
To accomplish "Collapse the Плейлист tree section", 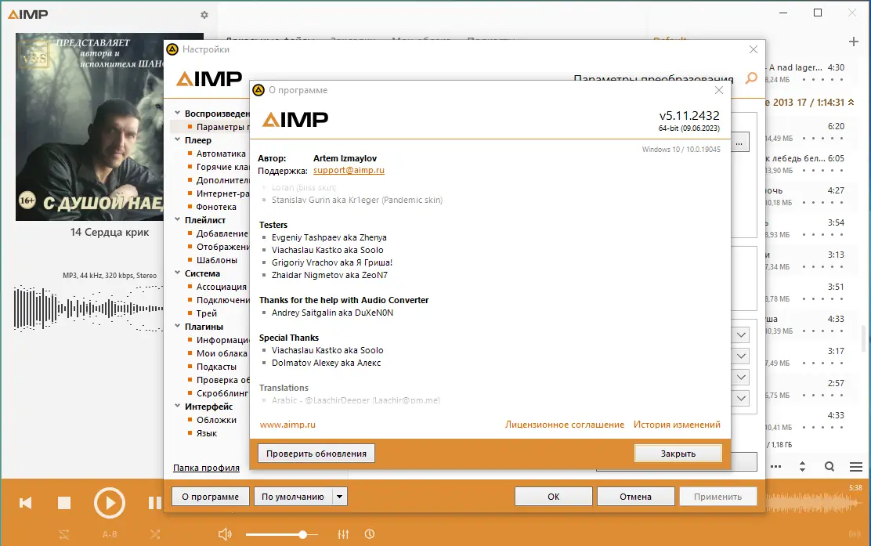I will [x=177, y=219].
